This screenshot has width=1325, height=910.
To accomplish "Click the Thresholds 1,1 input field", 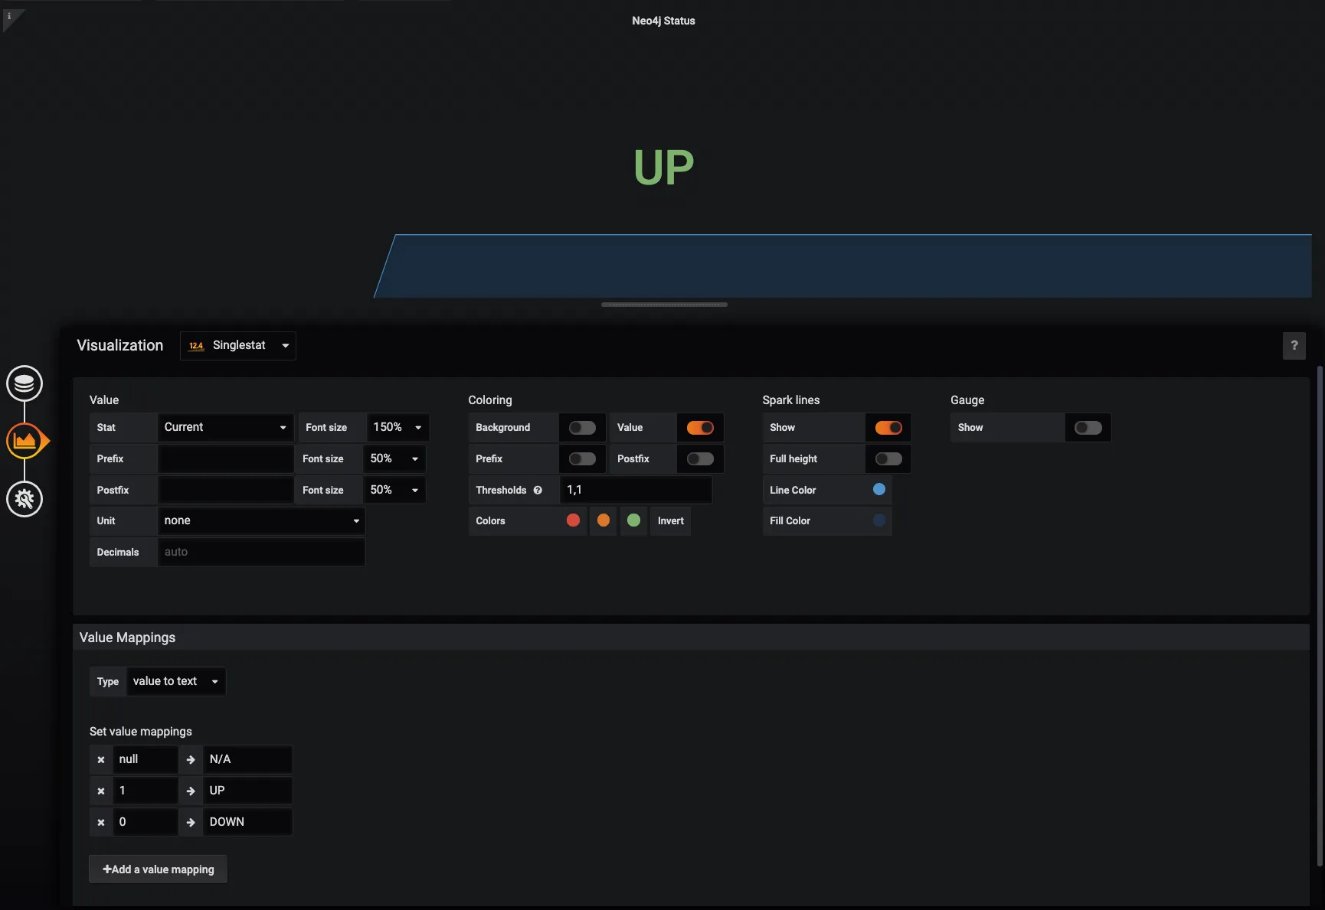I will (x=636, y=490).
